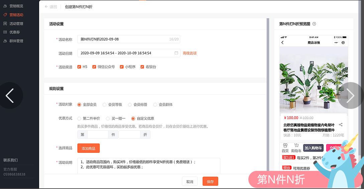This screenshot has height=189, width=364.
Task: Click the 保存 save button
Action: point(210,181)
